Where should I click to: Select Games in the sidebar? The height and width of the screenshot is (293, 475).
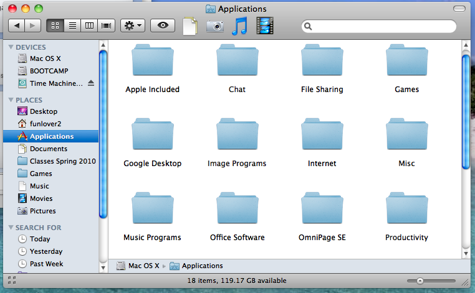(51, 174)
